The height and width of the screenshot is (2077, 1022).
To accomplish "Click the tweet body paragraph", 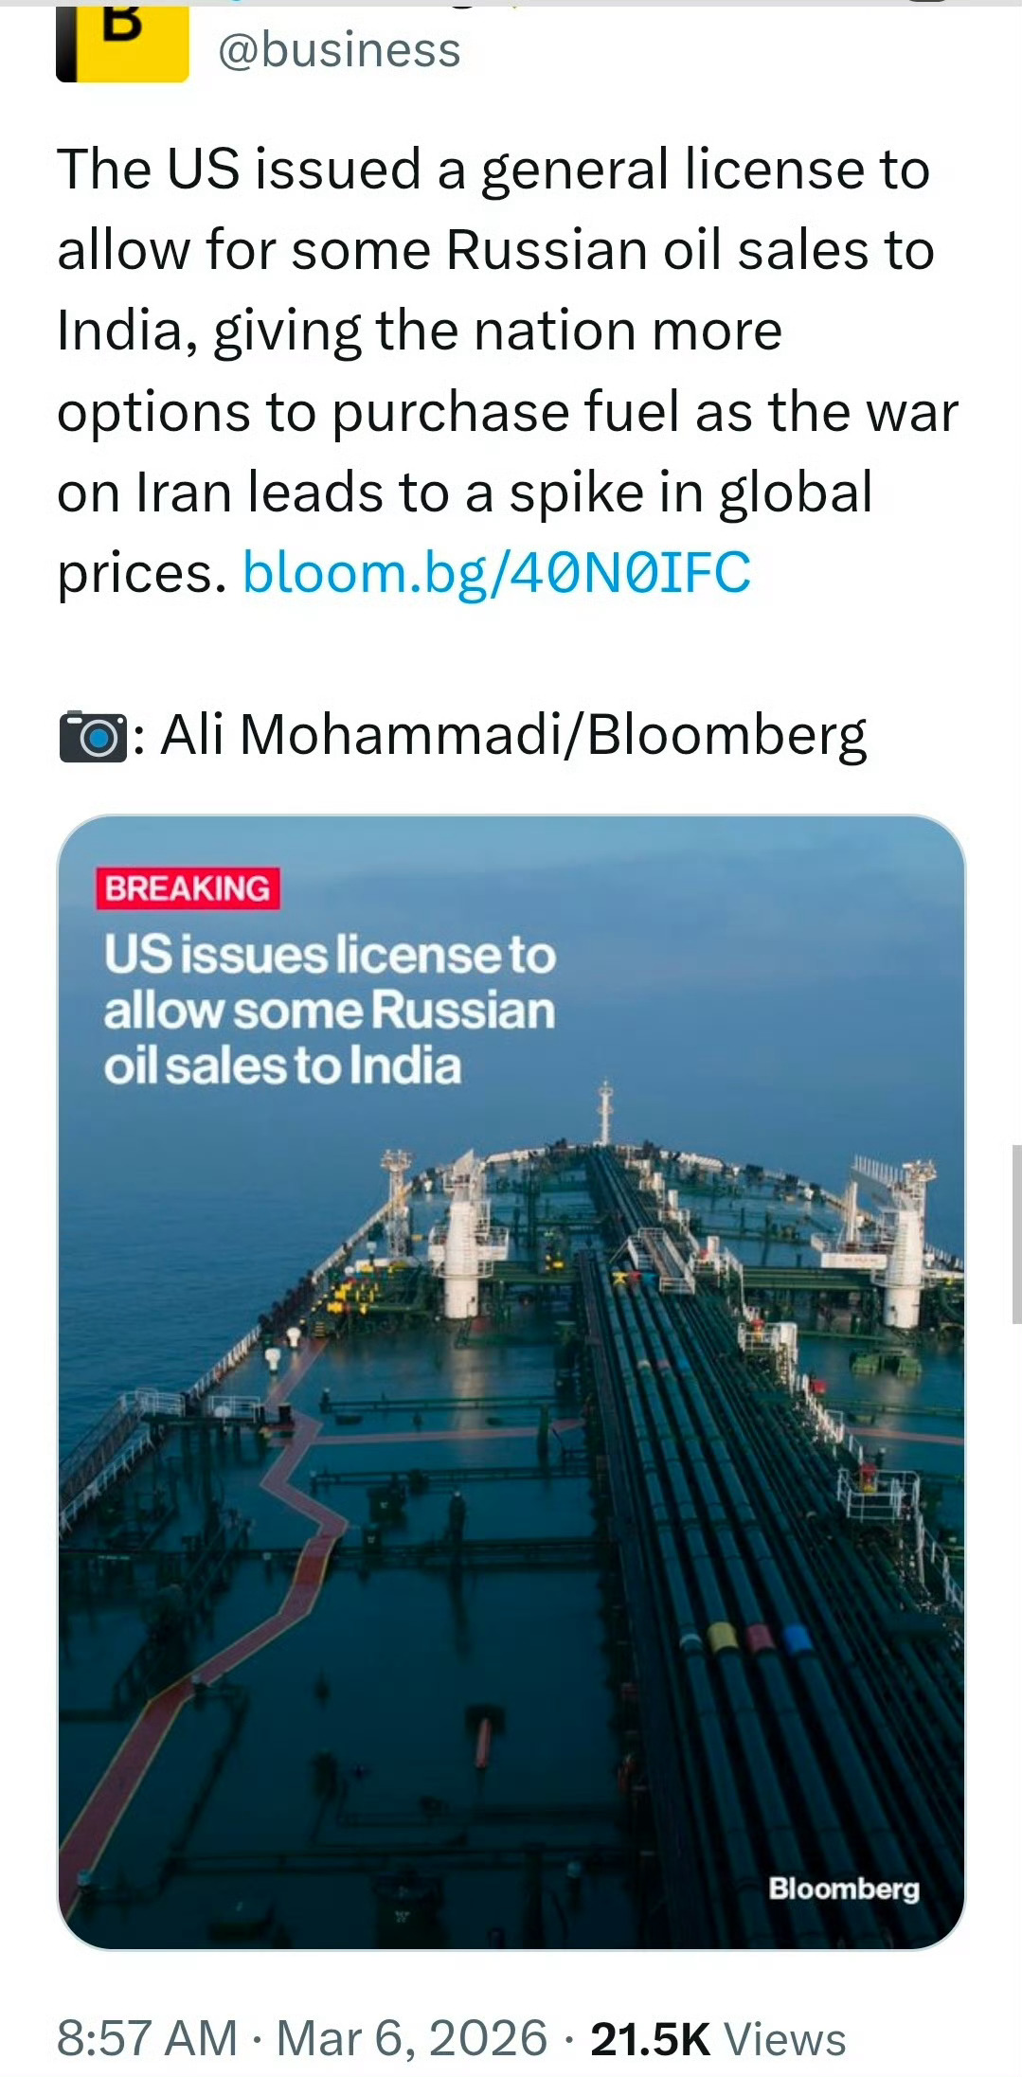I will coord(493,369).
